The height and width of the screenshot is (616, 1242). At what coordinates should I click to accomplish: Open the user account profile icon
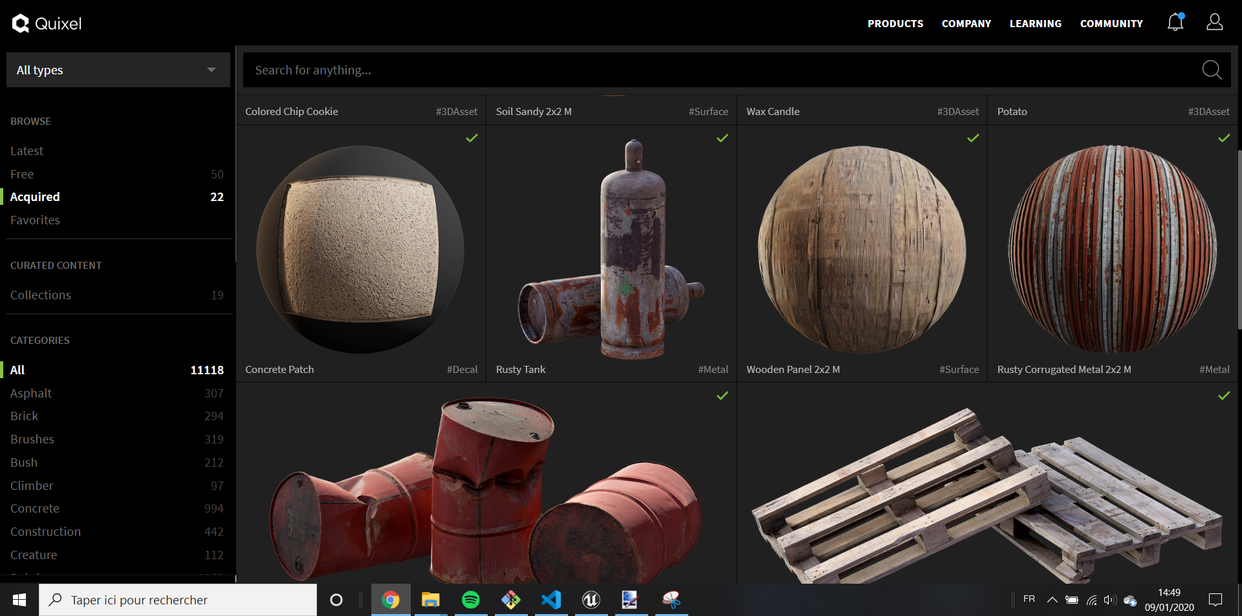click(1214, 23)
